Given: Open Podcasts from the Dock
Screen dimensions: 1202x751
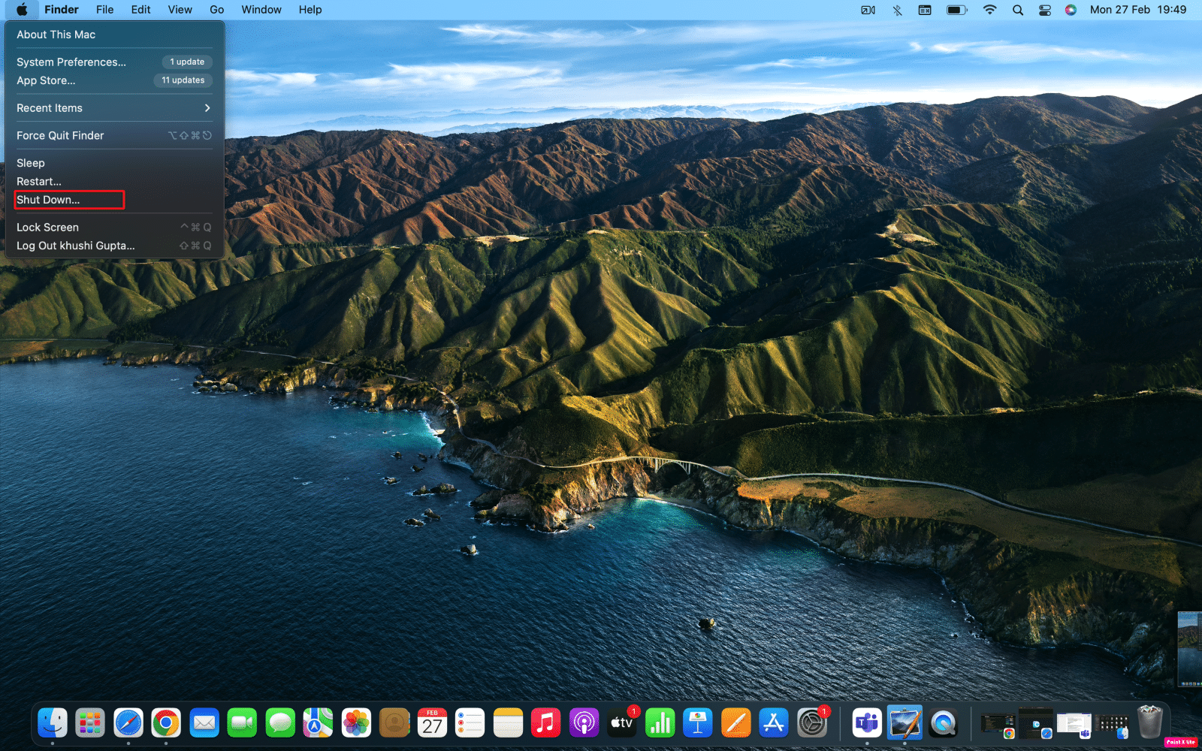Looking at the screenshot, I should click(x=584, y=723).
